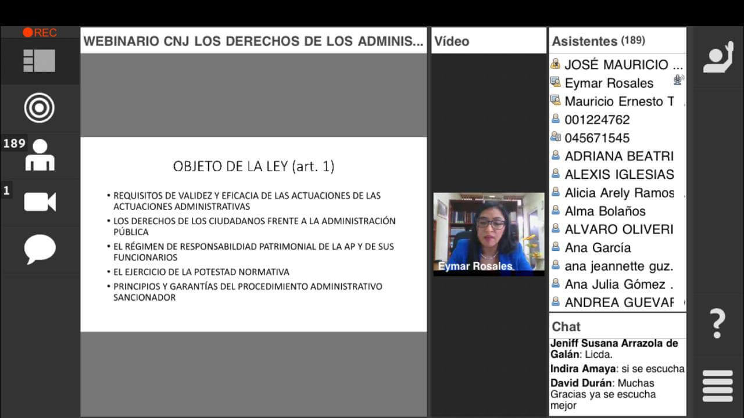Select attendee ALEXIS IGLESIAS

pos(617,174)
